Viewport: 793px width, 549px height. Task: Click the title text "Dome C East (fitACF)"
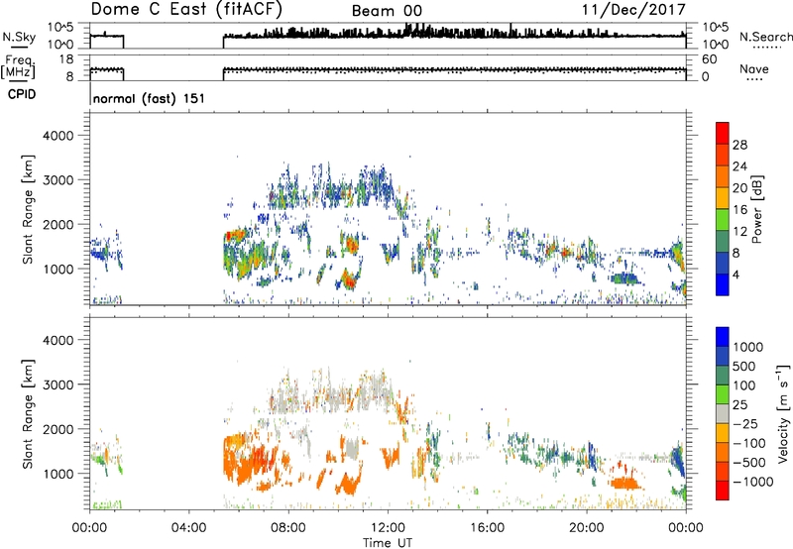[x=186, y=9]
